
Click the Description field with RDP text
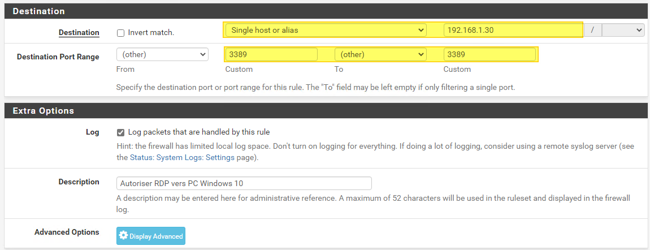244,183
